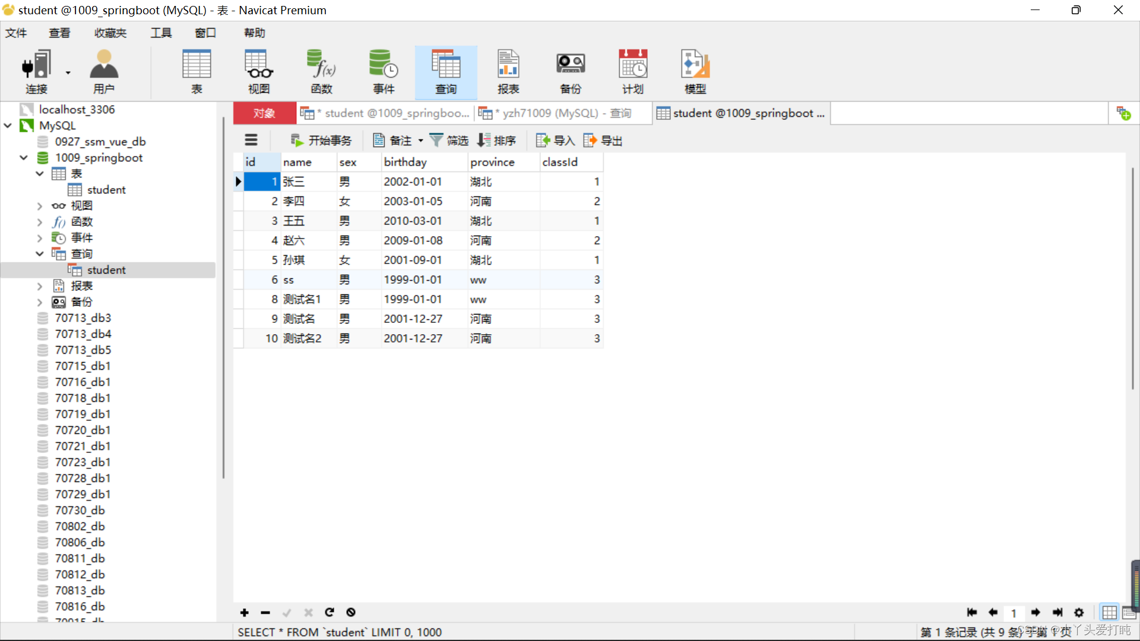This screenshot has width=1140, height=641.
Task: Collapse the 1009_springboot database node
Action: [24, 157]
